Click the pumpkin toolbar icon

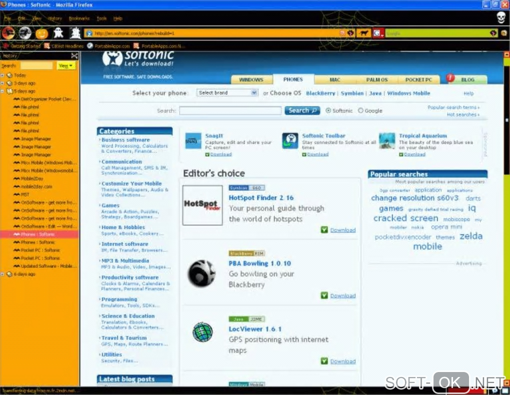[x=41, y=33]
